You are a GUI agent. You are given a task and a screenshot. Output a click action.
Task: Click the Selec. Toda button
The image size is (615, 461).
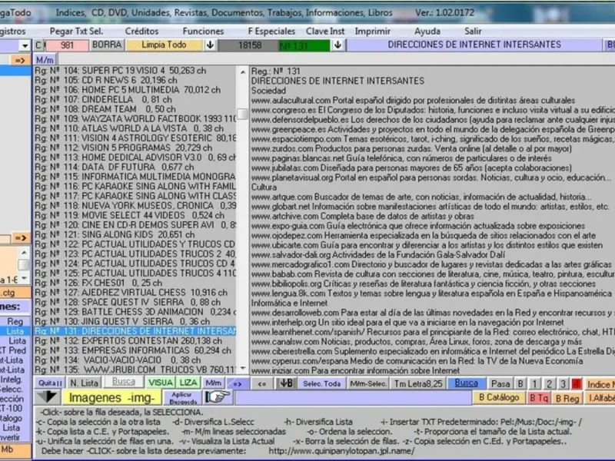pyautogui.click(x=321, y=383)
